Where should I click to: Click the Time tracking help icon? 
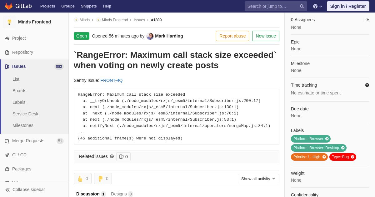tap(367, 85)
